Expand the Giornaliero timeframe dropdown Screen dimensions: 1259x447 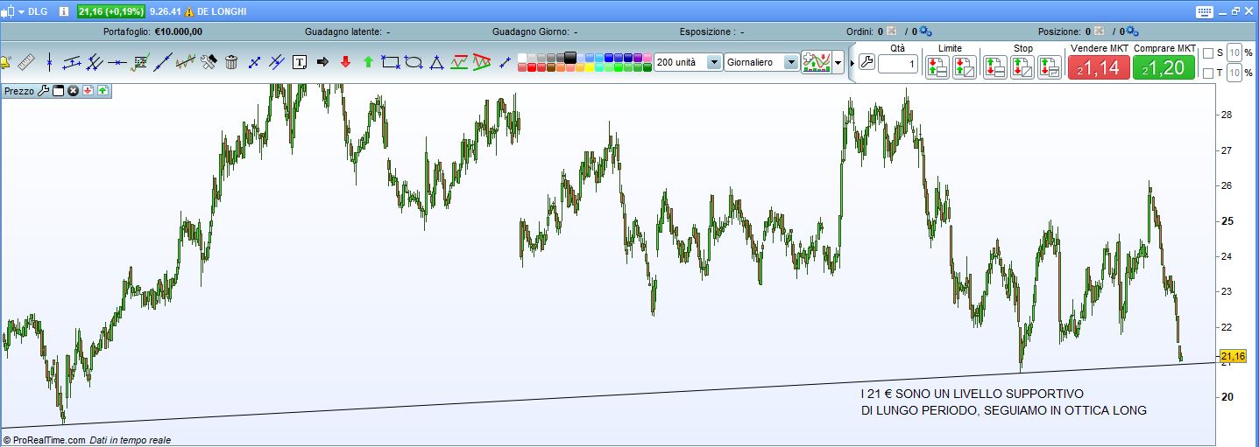[x=791, y=62]
